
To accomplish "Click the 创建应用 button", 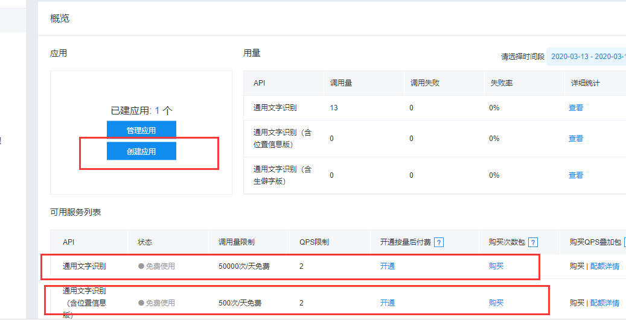I will click(x=141, y=151).
